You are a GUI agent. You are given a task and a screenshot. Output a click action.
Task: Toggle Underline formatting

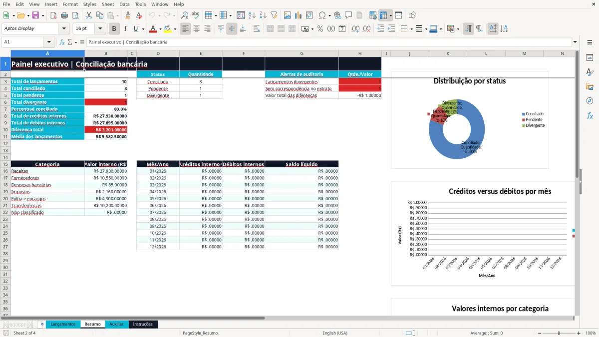coord(136,29)
